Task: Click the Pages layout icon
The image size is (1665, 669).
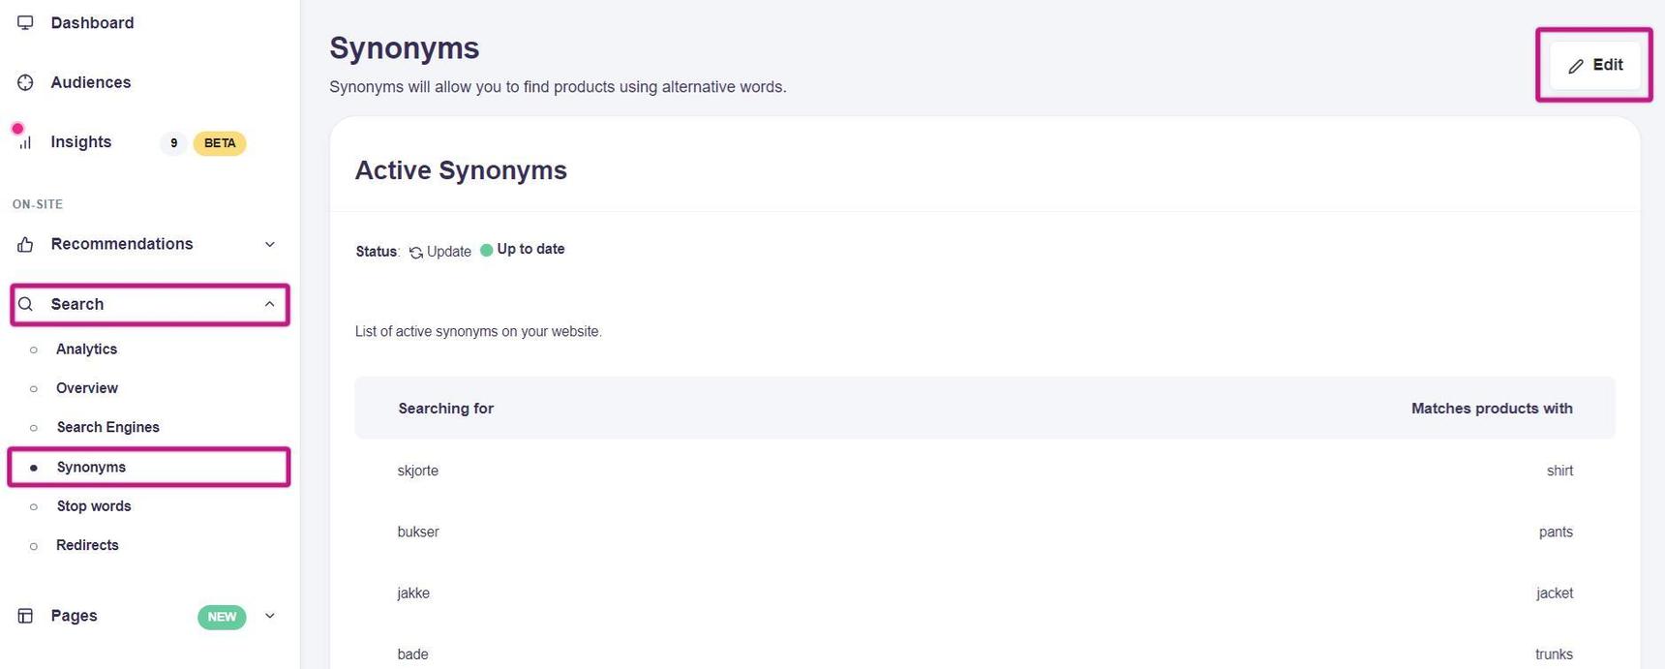Action: (x=25, y=616)
